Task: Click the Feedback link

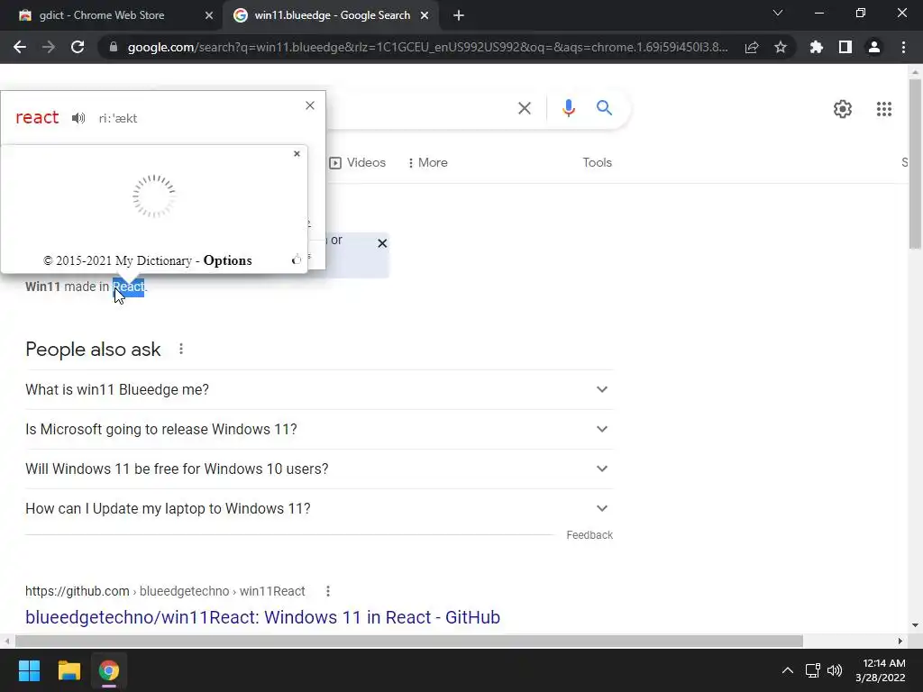Action: click(589, 535)
